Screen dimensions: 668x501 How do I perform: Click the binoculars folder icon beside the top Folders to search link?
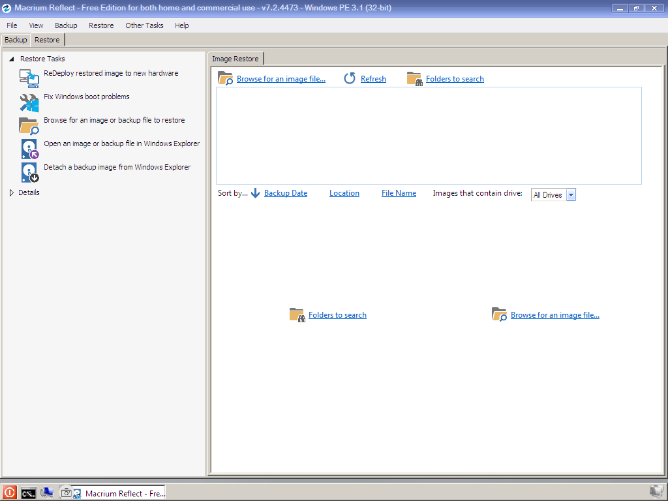[x=414, y=78]
